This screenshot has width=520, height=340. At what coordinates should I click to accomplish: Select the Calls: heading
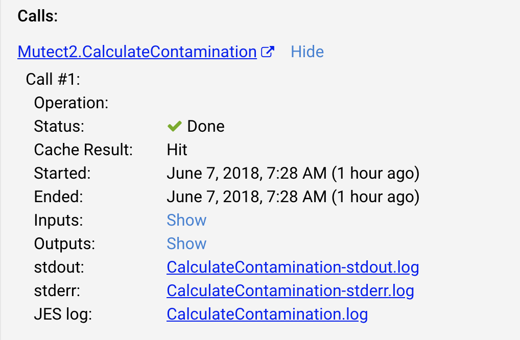coord(38,16)
